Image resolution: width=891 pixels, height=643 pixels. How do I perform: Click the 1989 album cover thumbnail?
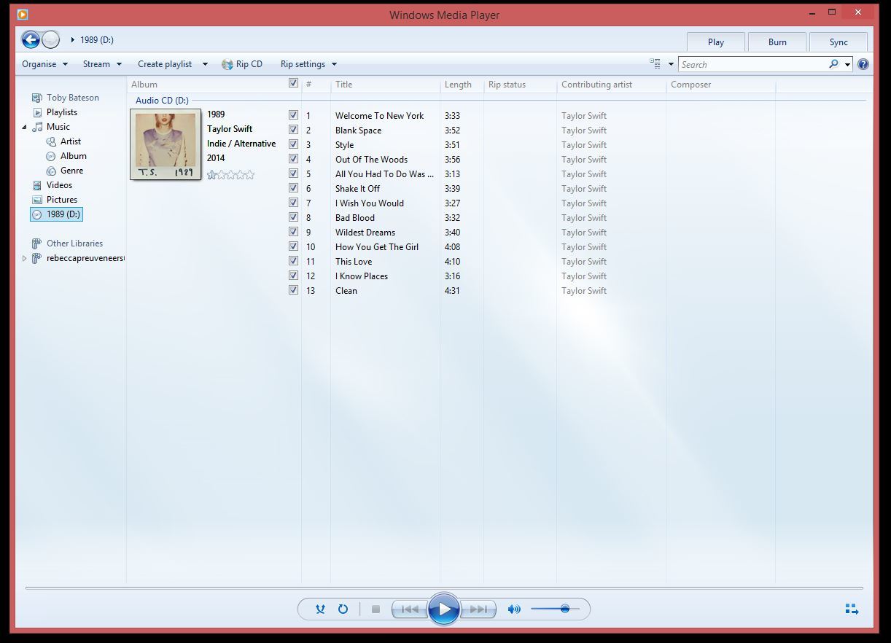(x=166, y=144)
